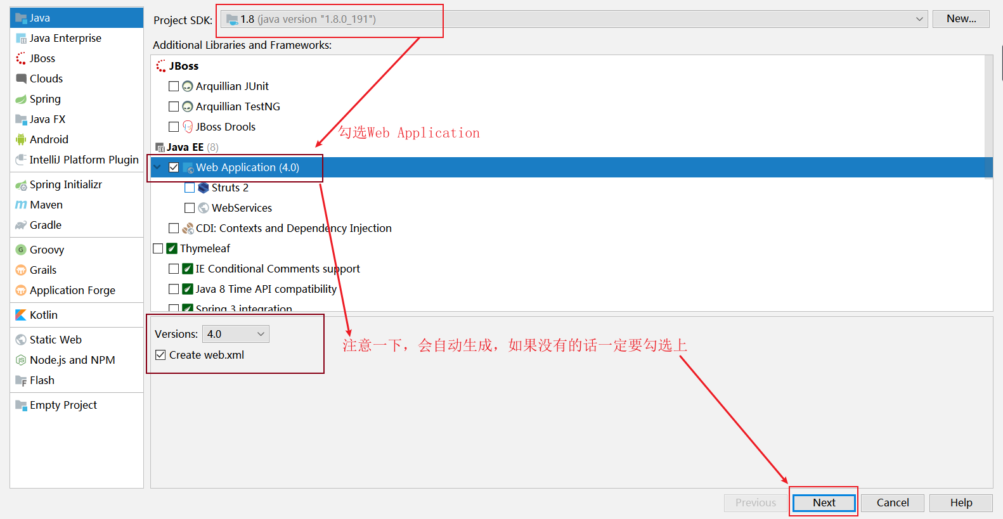Enable the Arquillian JUnit checkbox
The image size is (1003, 519).
174,86
